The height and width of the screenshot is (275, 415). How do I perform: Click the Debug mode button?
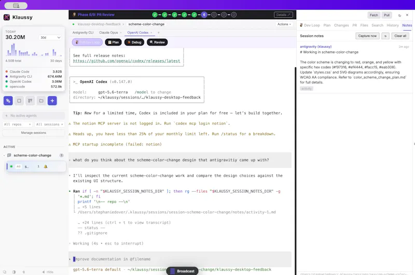pos(134,42)
